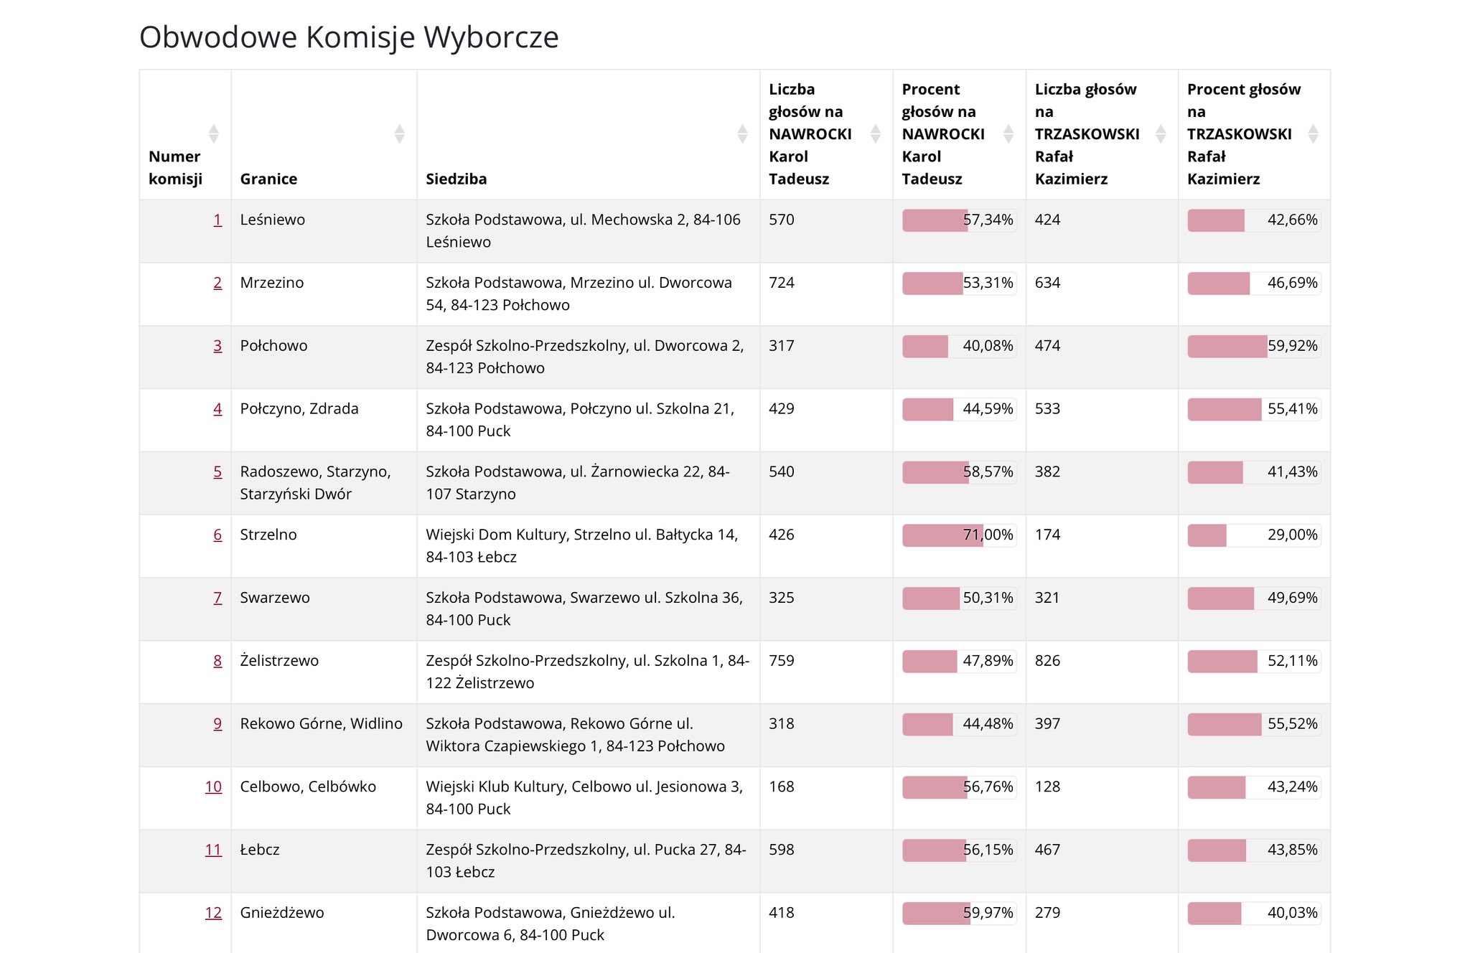
Task: Click the Granice column header text
Action: [268, 179]
